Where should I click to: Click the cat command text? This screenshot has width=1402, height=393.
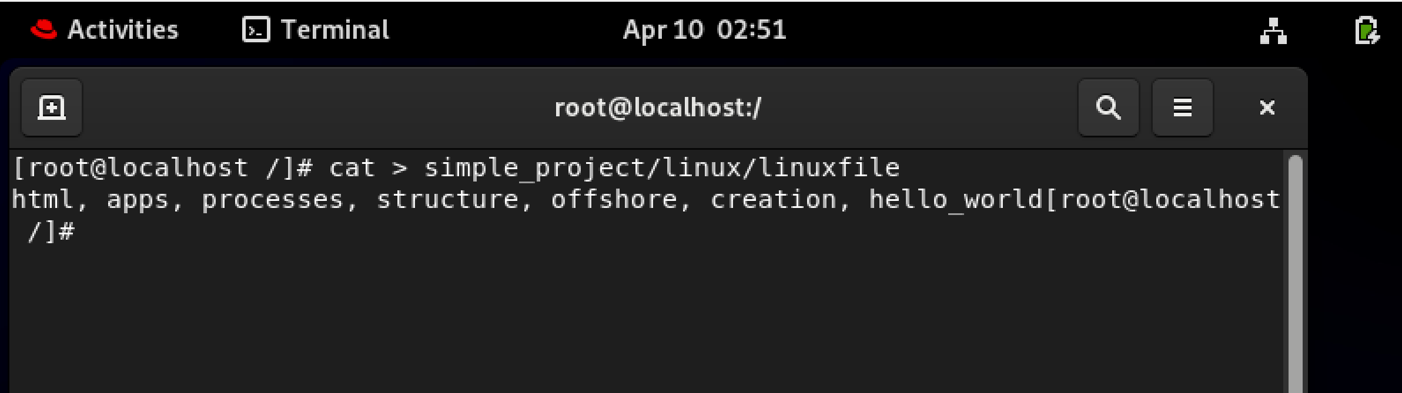point(352,169)
